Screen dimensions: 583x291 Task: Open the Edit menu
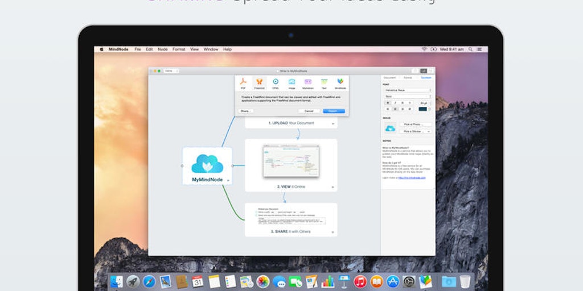(x=149, y=49)
